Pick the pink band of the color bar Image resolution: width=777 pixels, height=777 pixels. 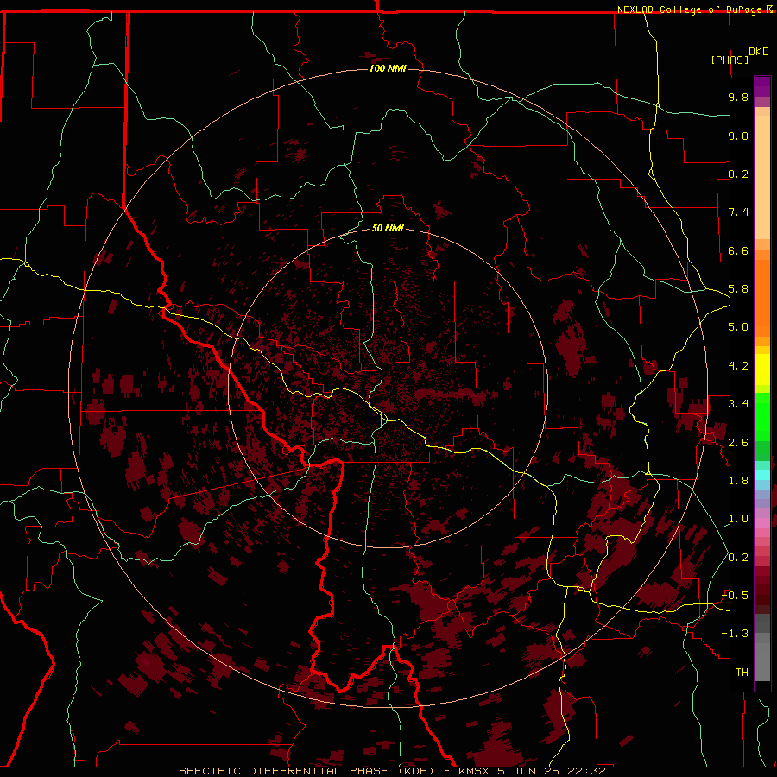pyautogui.click(x=762, y=523)
